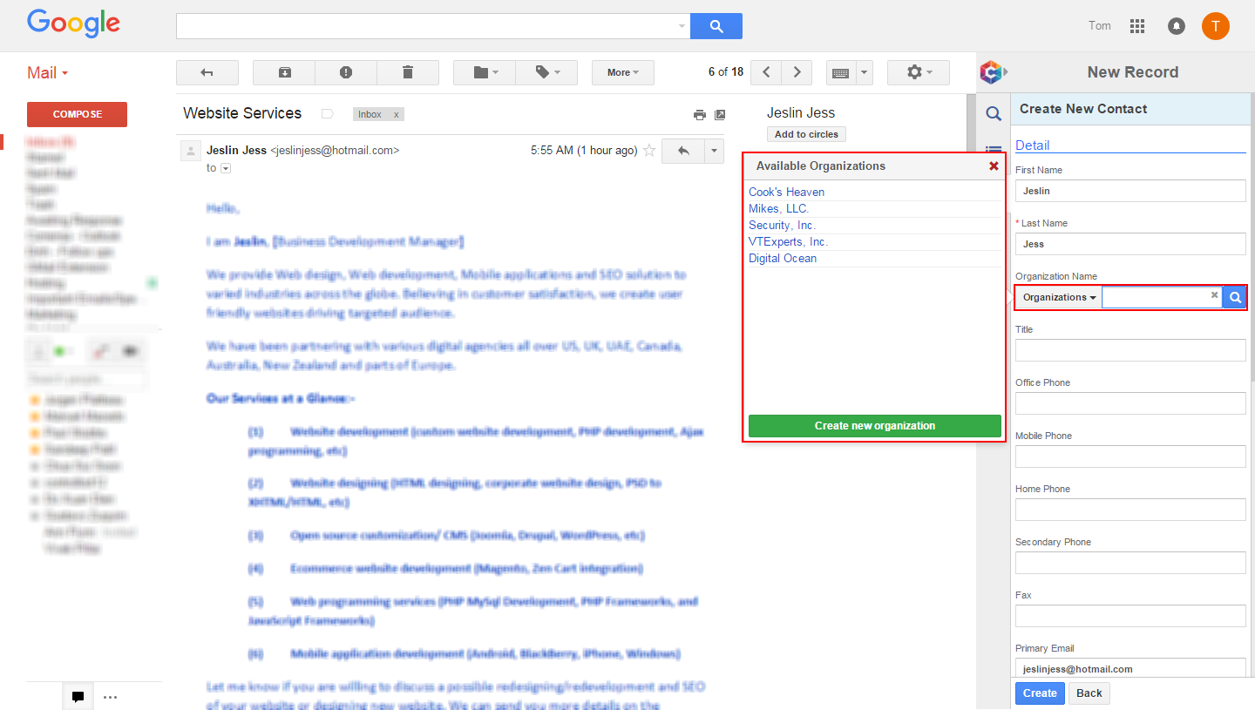Select Security, Inc. organization
The image size is (1255, 710).
click(x=783, y=225)
